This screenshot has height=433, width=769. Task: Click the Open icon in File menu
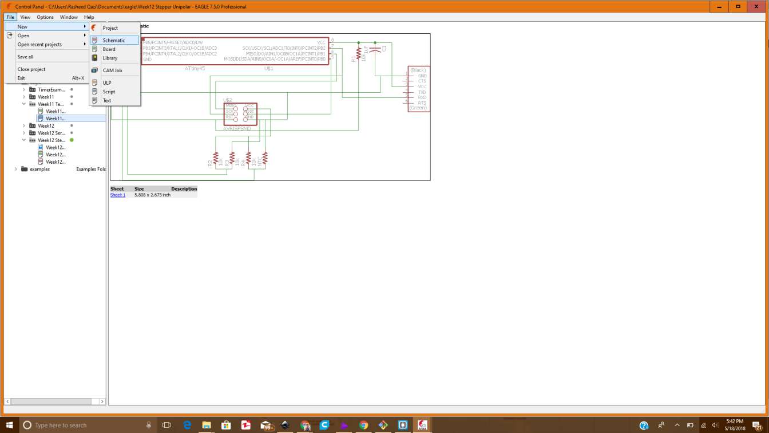10,36
